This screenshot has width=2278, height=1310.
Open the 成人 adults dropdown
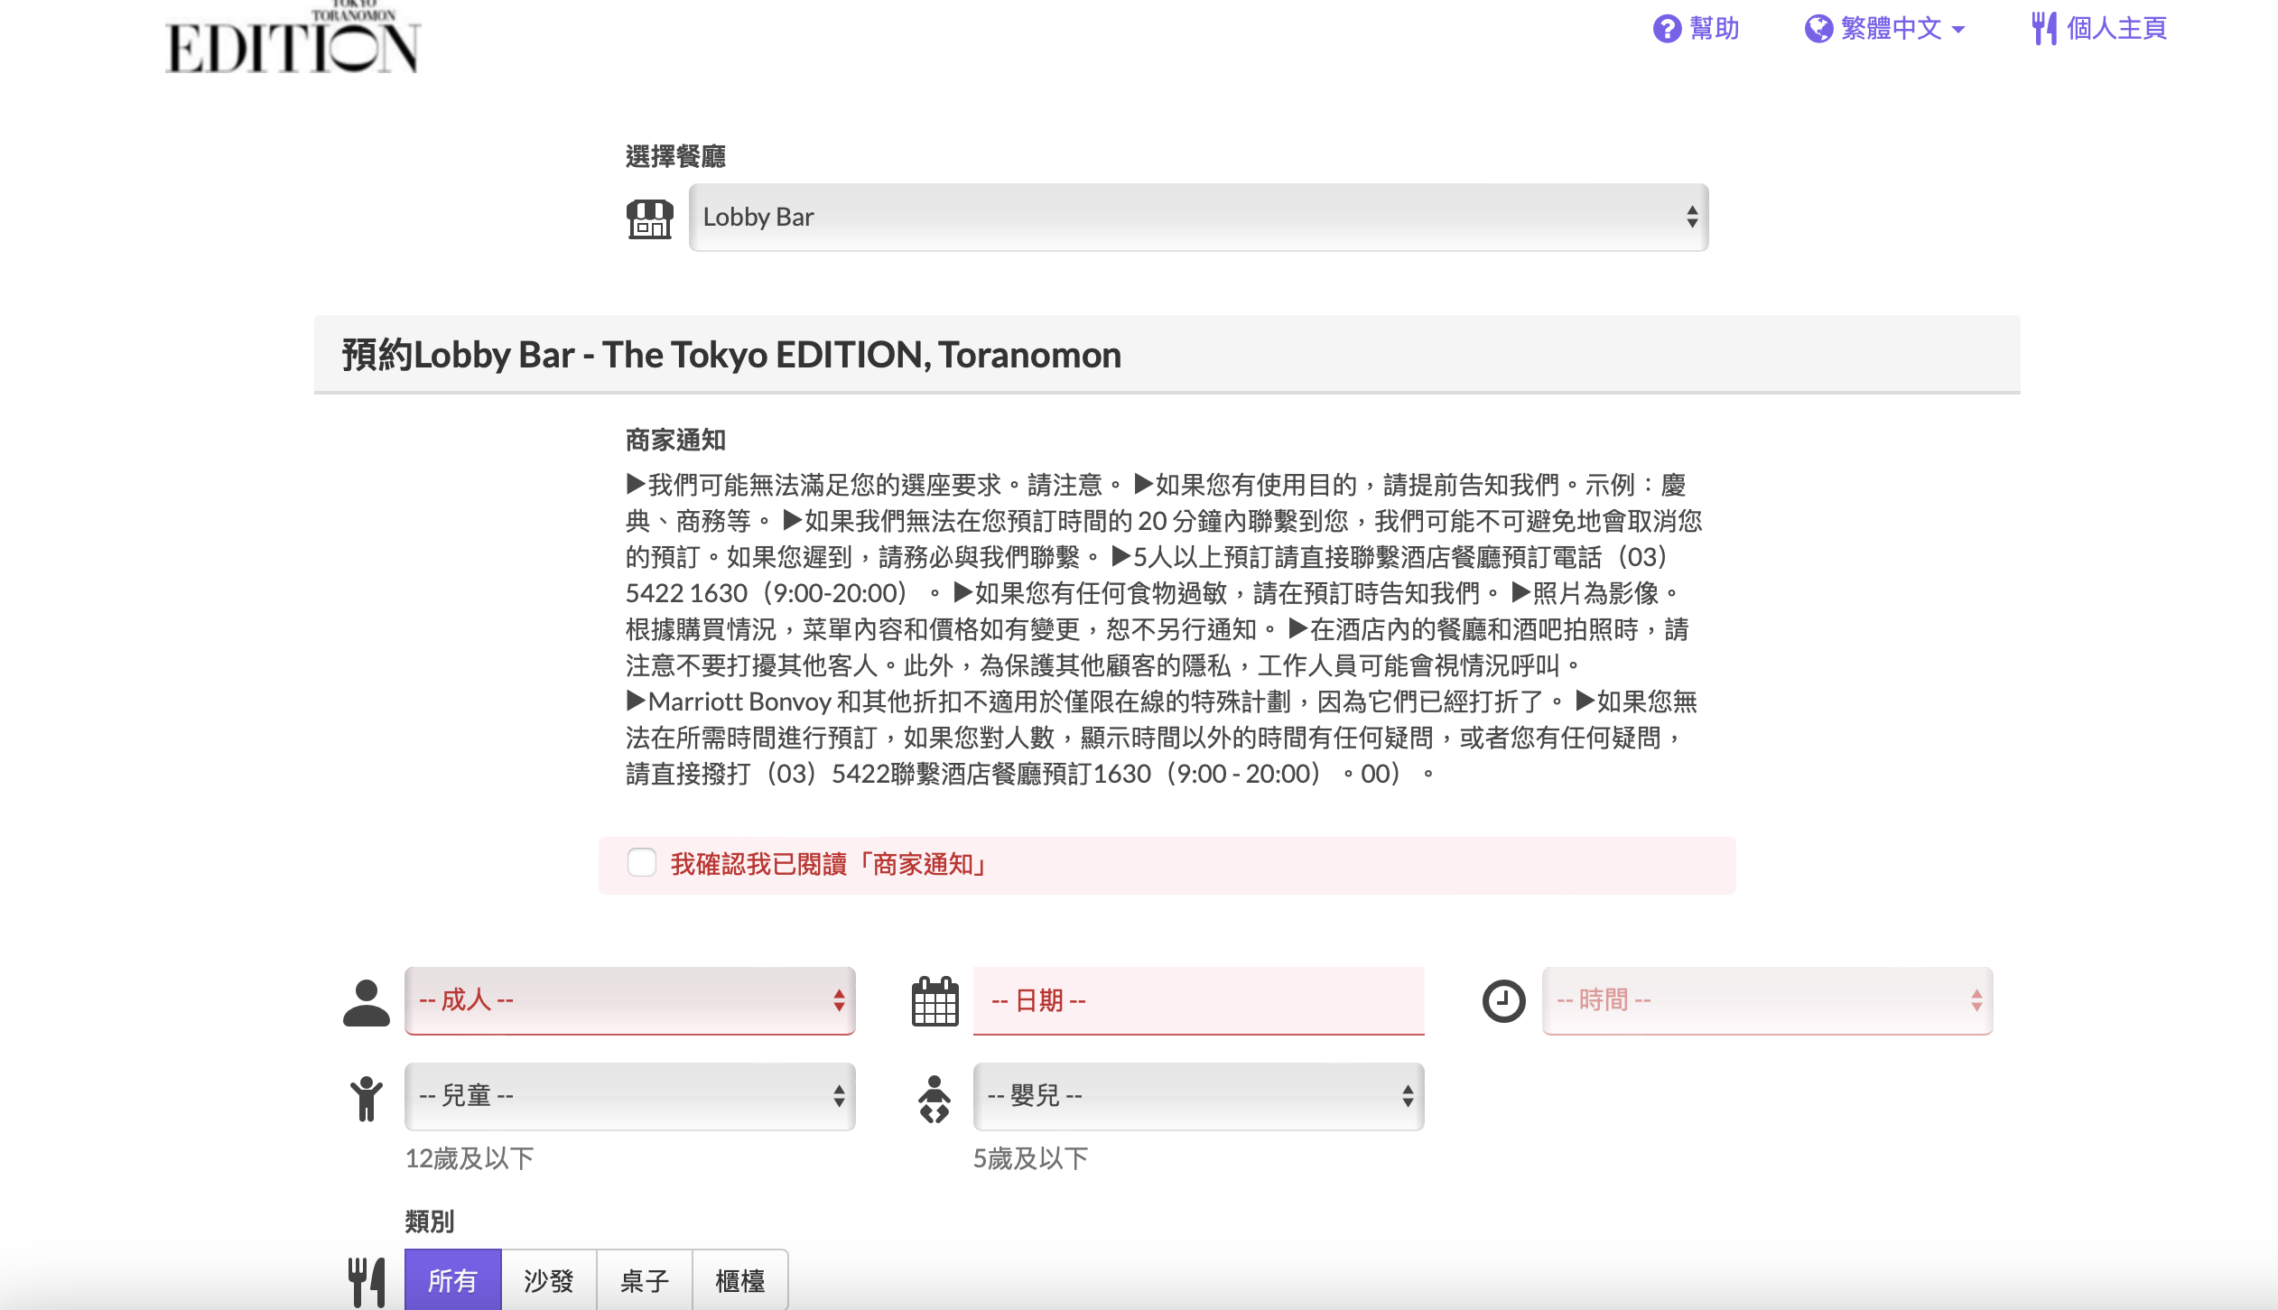pos(630,1000)
